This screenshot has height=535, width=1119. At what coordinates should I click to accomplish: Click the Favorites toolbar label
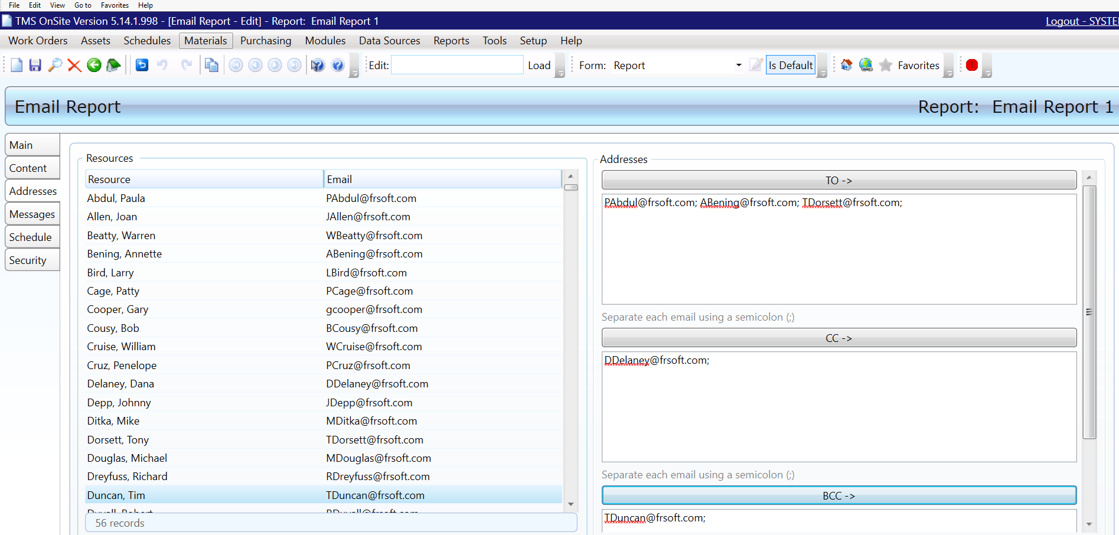[918, 66]
